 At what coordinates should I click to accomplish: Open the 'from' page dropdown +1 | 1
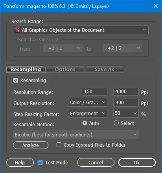coord(63,48)
